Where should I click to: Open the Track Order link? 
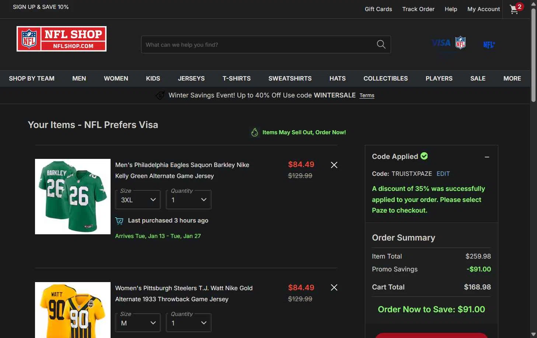click(x=418, y=9)
